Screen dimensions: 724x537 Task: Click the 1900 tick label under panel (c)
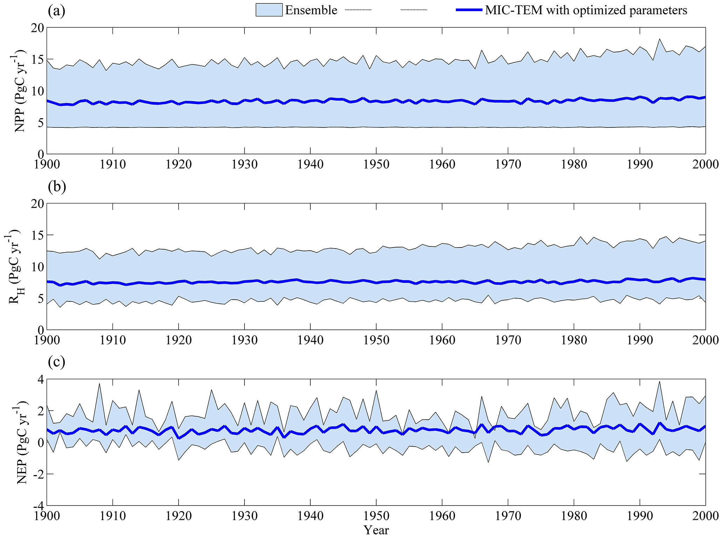(47, 516)
